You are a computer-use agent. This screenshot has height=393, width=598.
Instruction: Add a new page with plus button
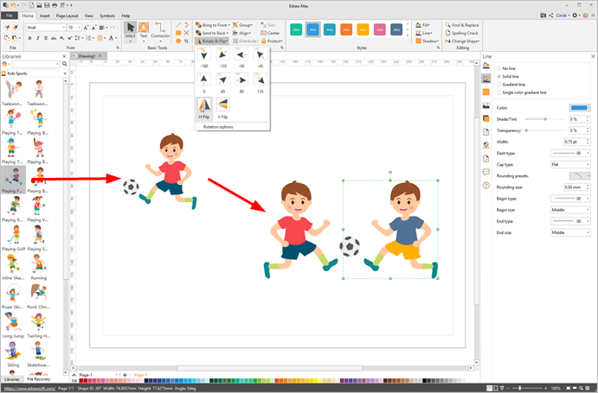pos(125,375)
